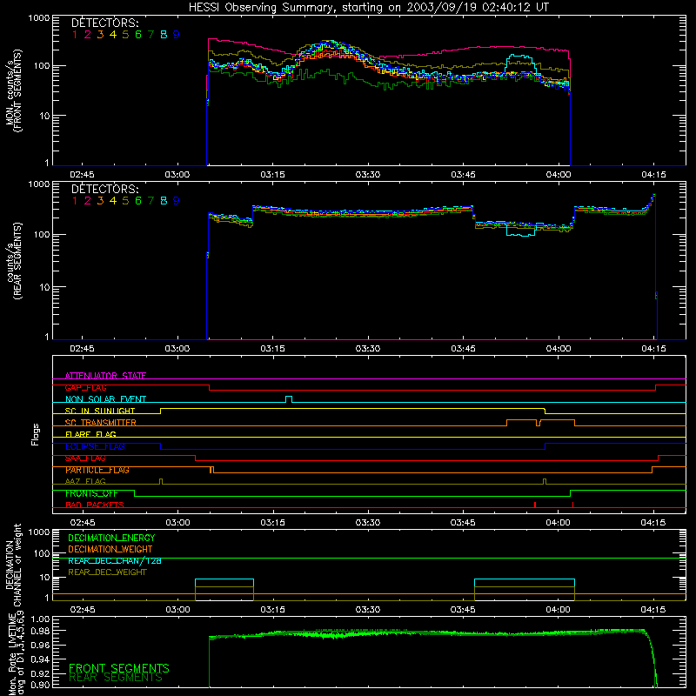Click the FRONT SEGMENTS livetime legend label

pos(119,668)
